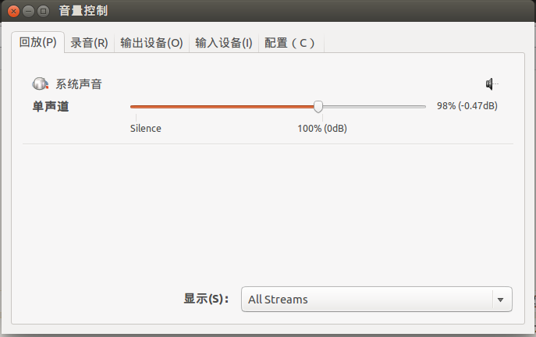Click the 单声道 channel label
The image size is (536, 337).
click(51, 107)
